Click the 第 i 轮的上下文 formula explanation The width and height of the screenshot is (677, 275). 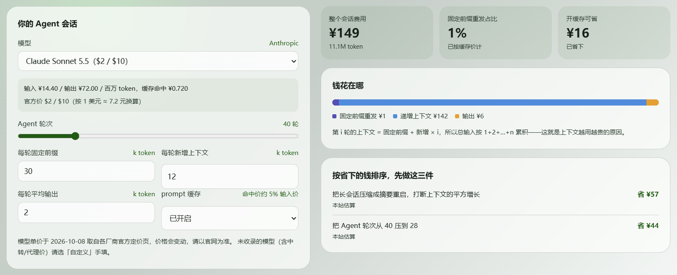(x=480, y=132)
